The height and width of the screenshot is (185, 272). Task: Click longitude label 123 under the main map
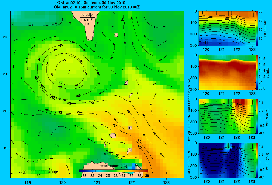[x=166, y=182]
